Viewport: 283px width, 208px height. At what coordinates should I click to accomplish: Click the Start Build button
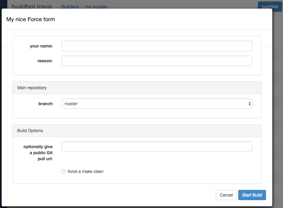[x=252, y=195]
